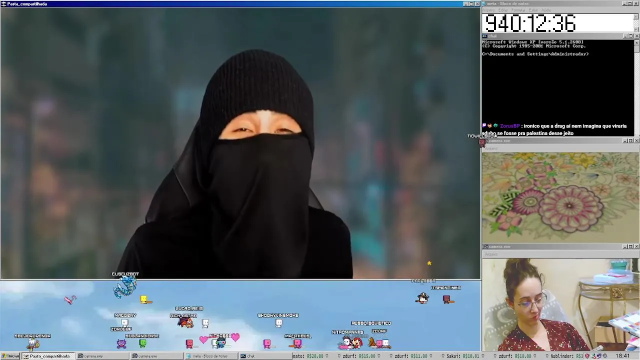
Task: Click the Bloco de notas title bar icon
Action: pos(484,4)
